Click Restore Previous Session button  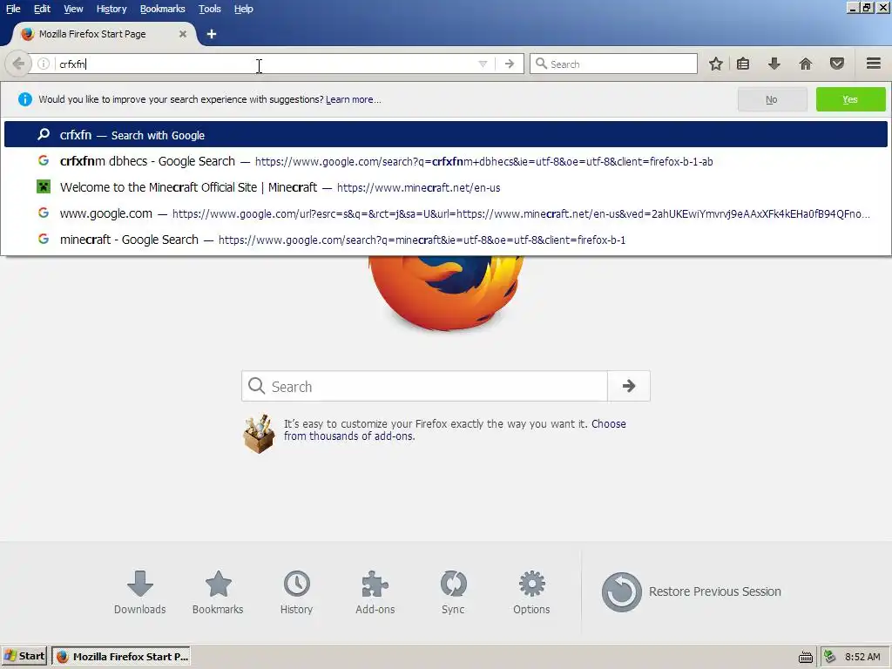691,591
